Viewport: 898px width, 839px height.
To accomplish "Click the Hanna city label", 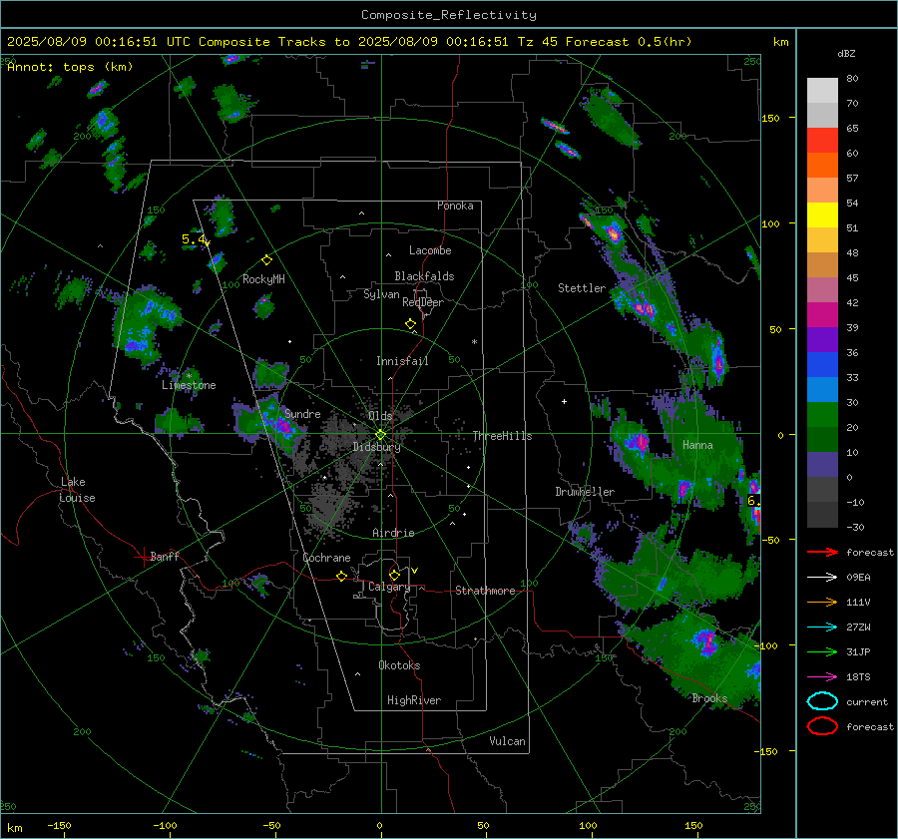I will 697,445.
